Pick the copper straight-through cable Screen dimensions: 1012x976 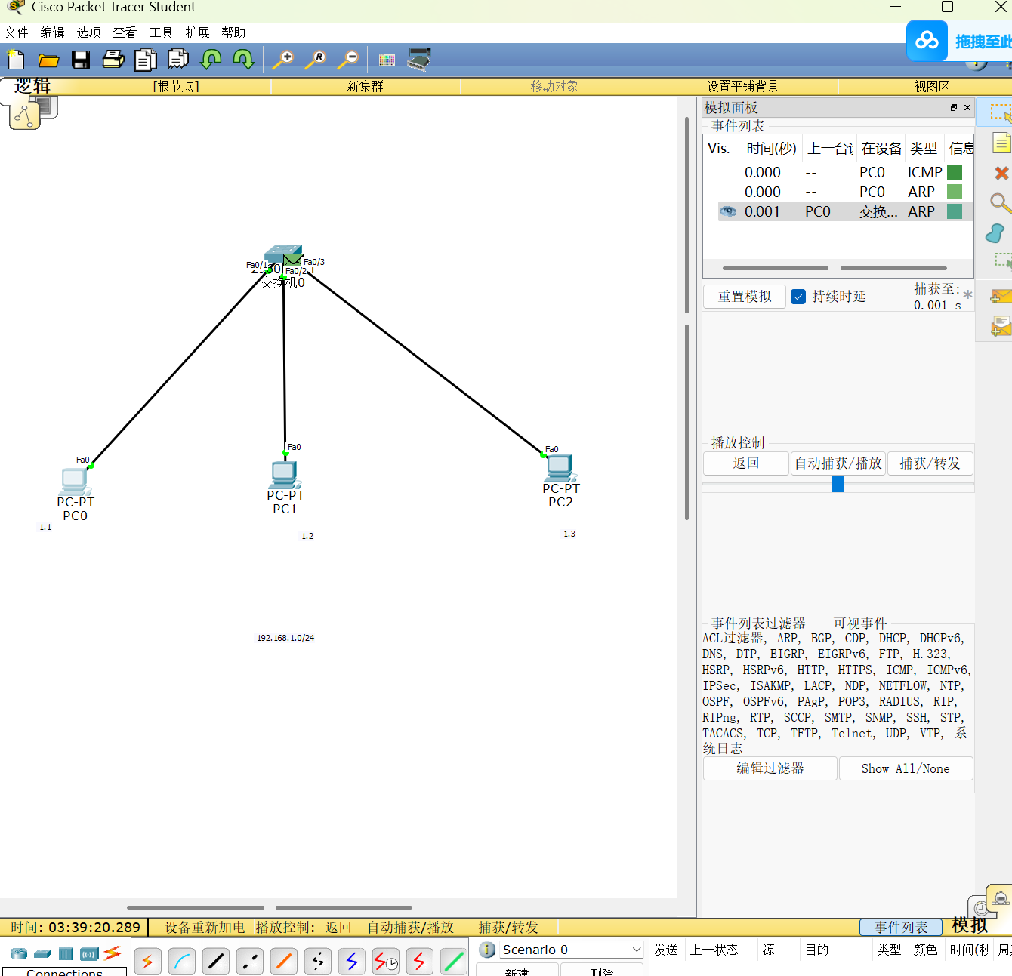tap(216, 961)
